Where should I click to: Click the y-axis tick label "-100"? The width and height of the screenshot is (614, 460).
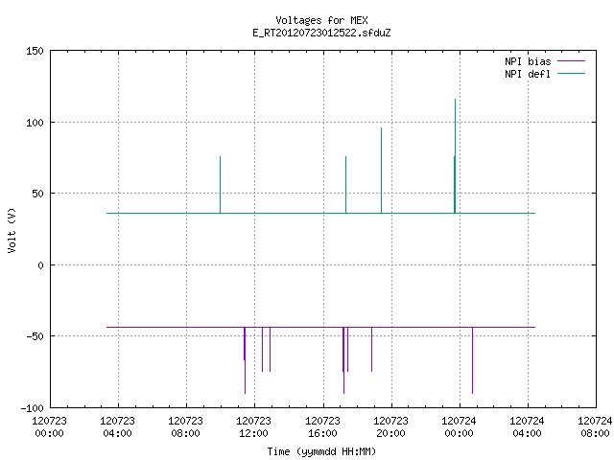(x=32, y=408)
